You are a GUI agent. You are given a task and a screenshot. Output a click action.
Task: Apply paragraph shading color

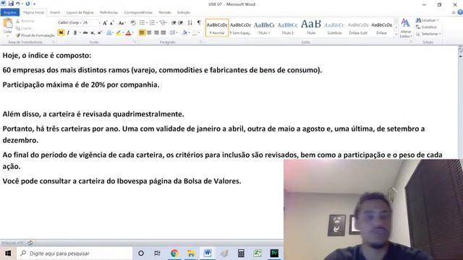tap(184, 32)
